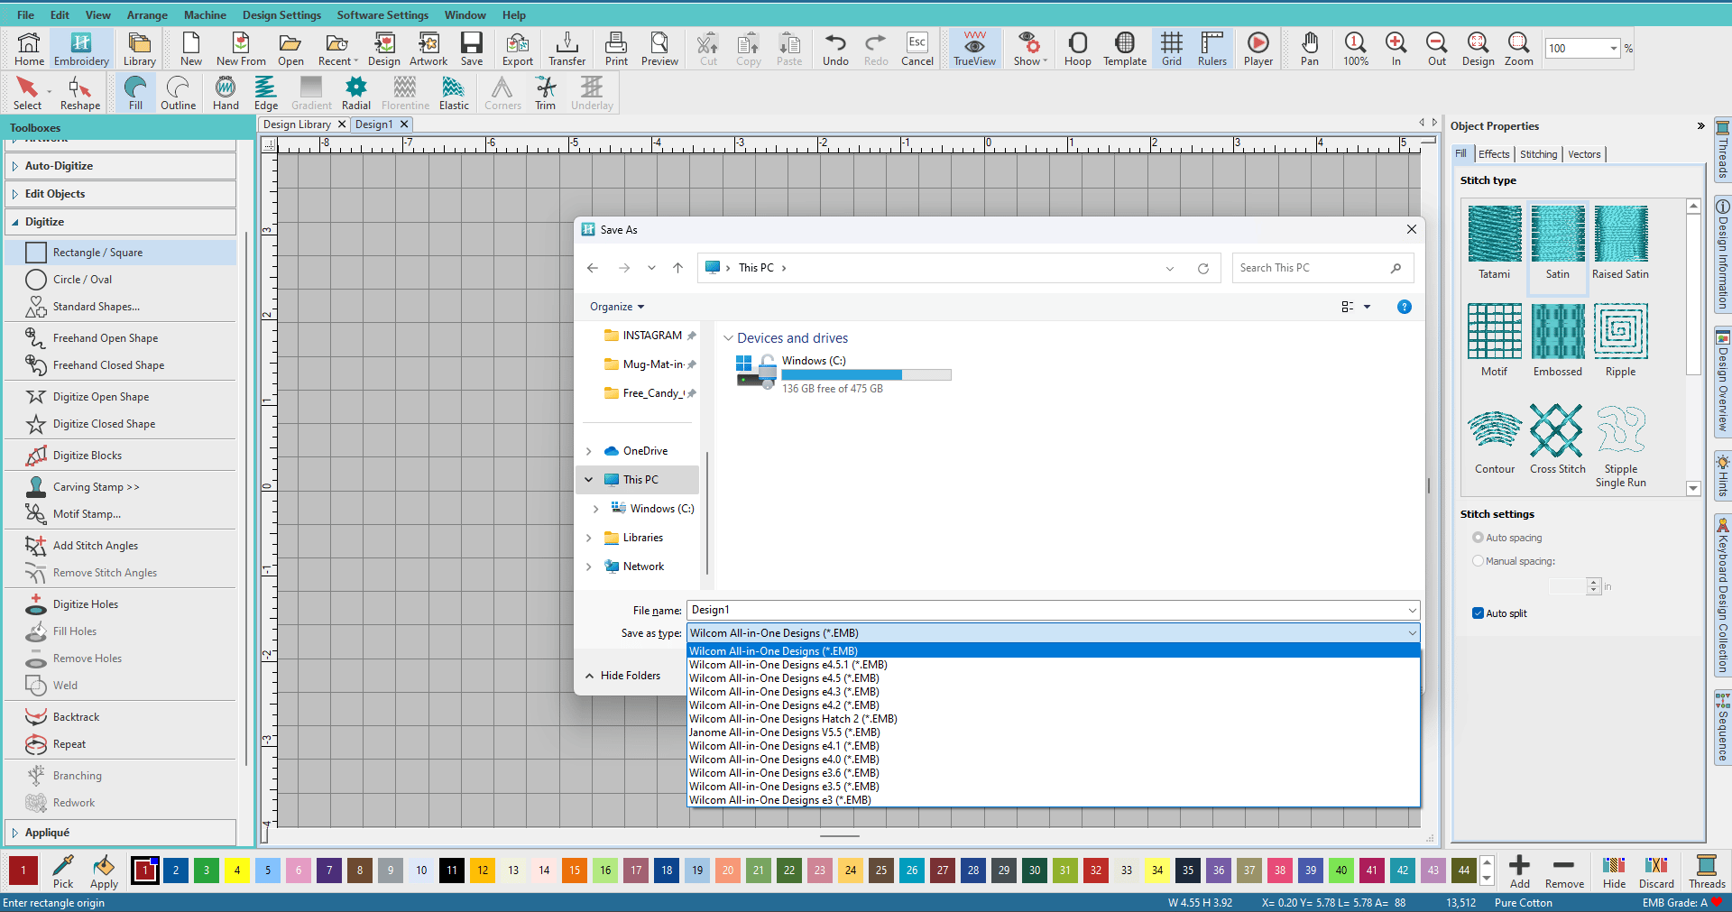This screenshot has height=912, width=1732.
Task: Open the Stitch Player
Action: pyautogui.click(x=1258, y=49)
